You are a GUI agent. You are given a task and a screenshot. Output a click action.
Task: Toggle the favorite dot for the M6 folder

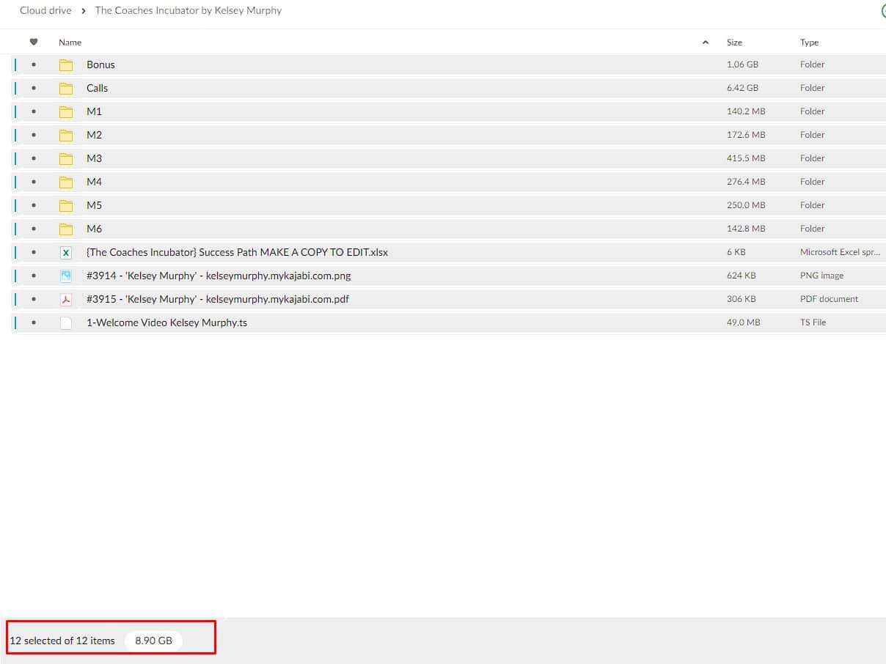[34, 229]
